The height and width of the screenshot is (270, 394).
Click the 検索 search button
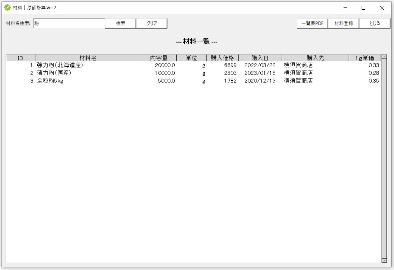[120, 23]
